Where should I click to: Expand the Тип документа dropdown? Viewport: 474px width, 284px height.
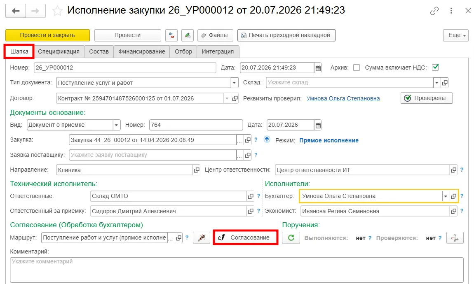click(x=234, y=83)
